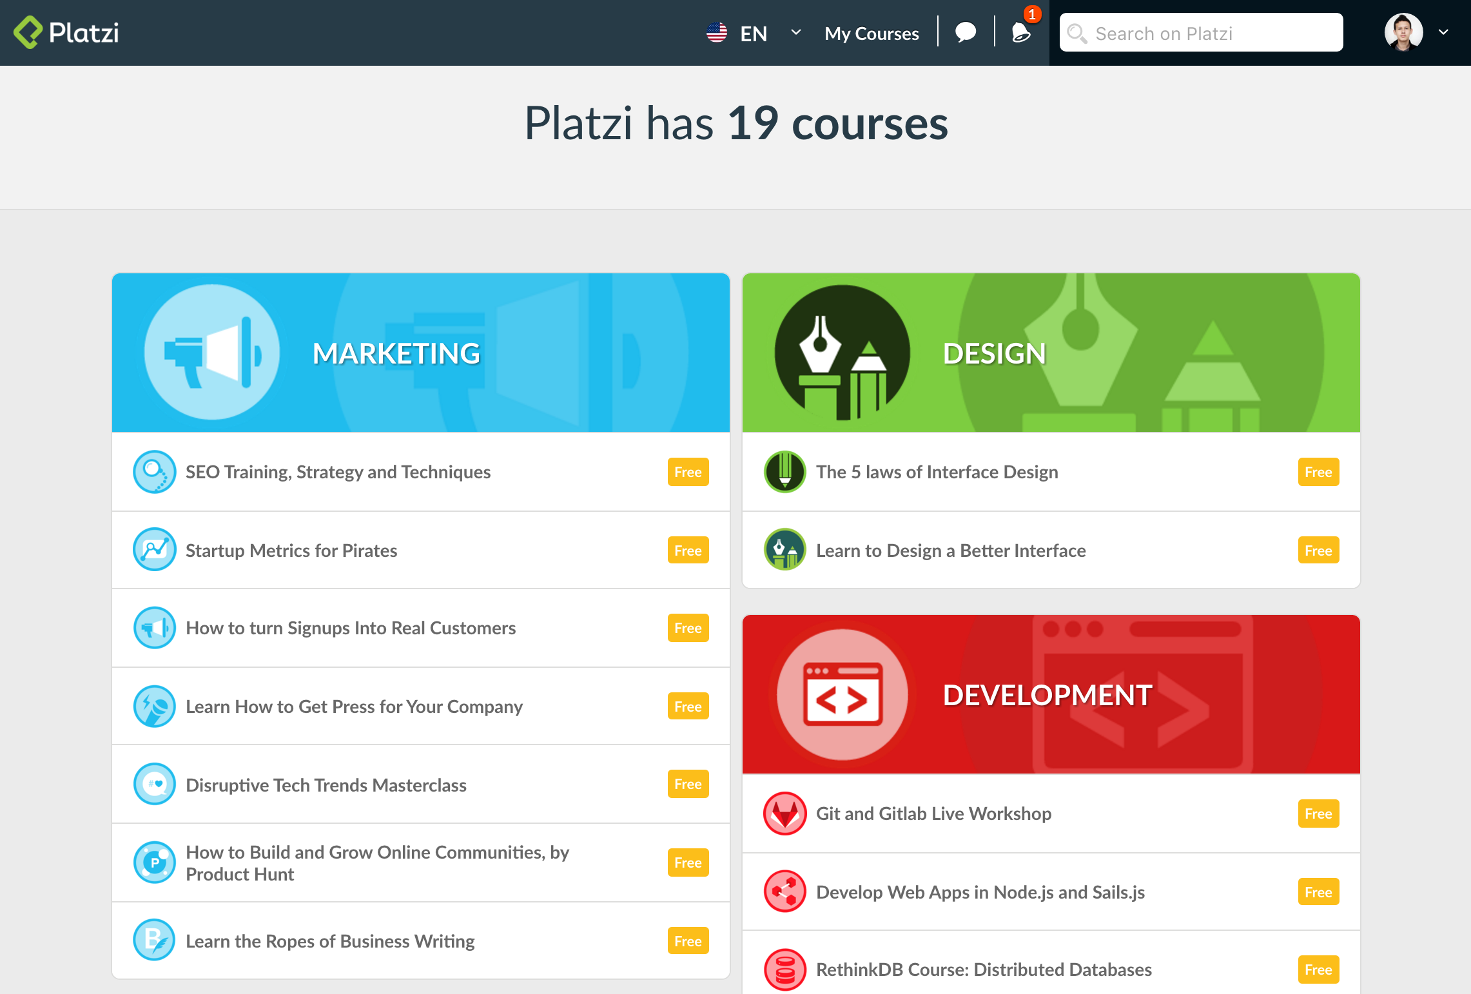Screen dimensions: 1471x994
Task: Click Free badge for Get Press course
Action: pos(688,707)
